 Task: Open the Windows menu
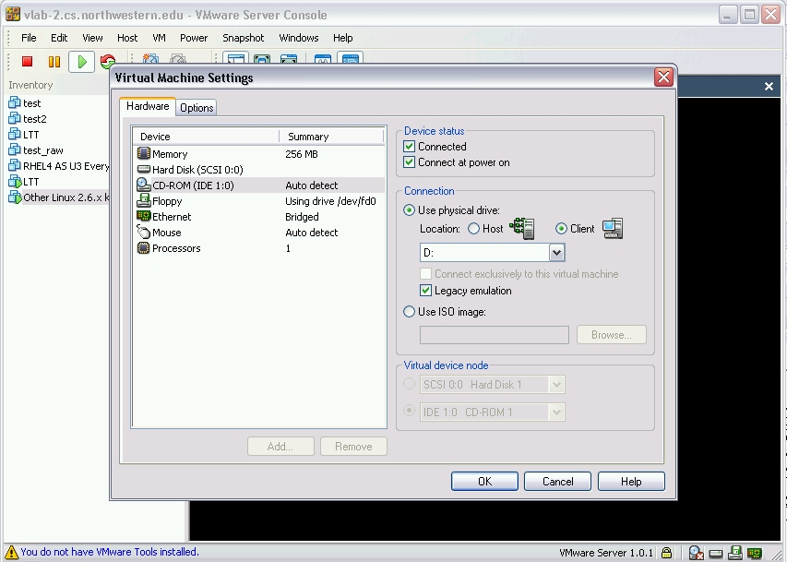(299, 38)
